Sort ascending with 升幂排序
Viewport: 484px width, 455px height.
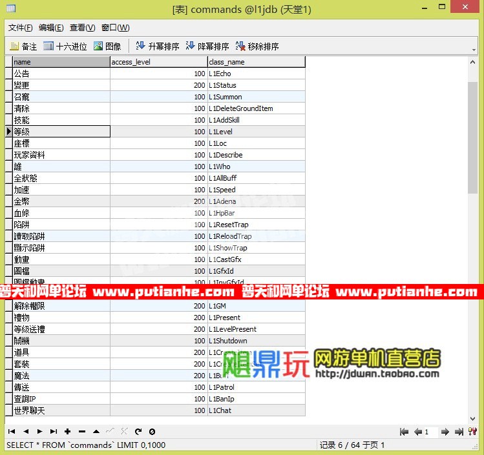click(158, 46)
